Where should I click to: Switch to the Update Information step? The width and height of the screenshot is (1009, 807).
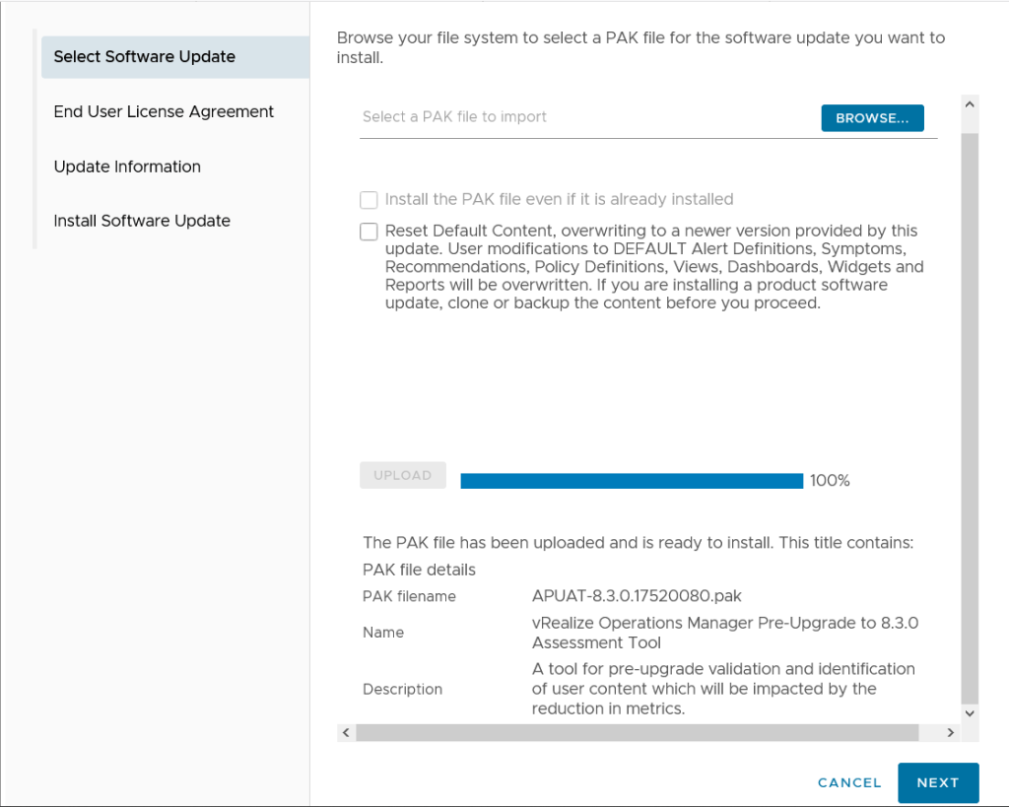coord(127,167)
